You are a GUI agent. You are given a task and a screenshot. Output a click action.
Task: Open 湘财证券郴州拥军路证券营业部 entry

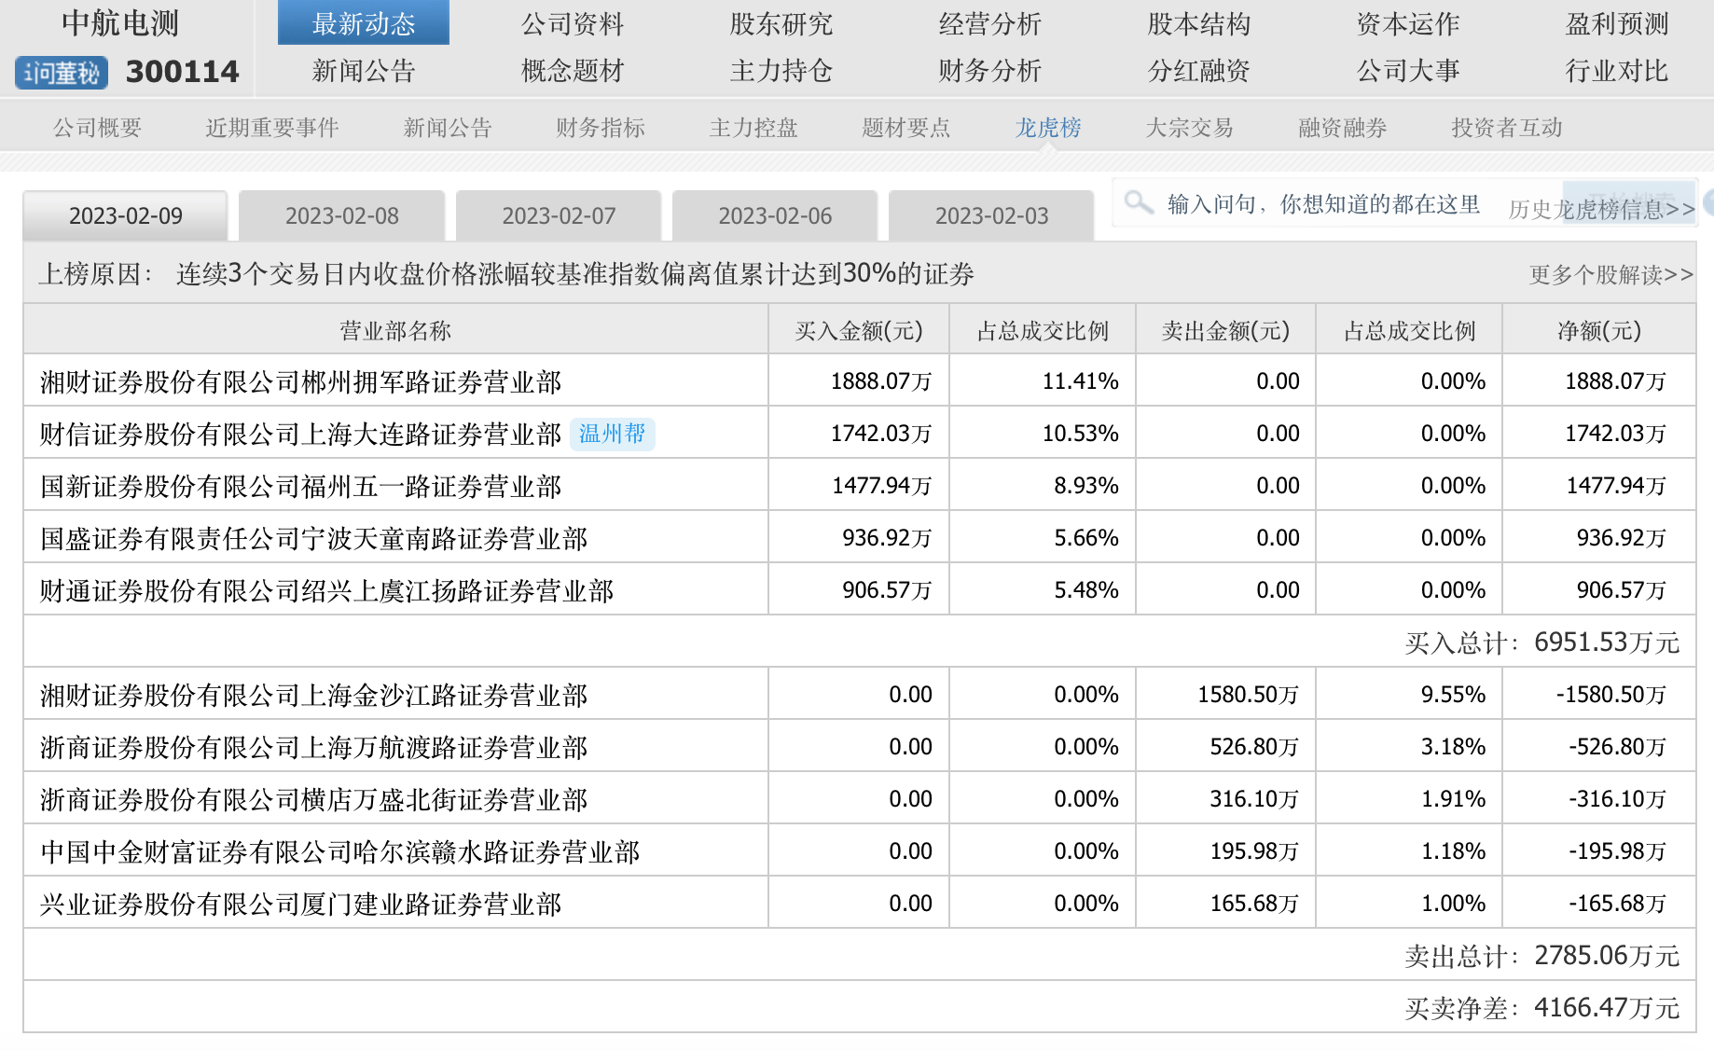point(300,381)
